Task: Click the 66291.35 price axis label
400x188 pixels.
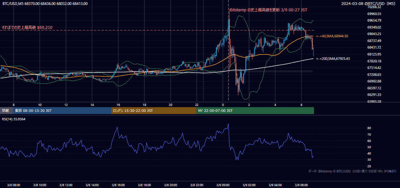Action: 374,95
